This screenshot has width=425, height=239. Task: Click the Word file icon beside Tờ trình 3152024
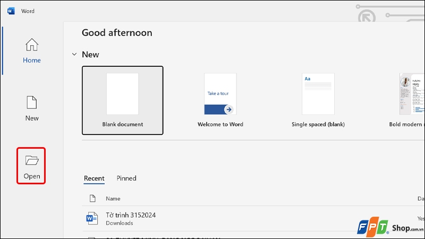point(92,218)
